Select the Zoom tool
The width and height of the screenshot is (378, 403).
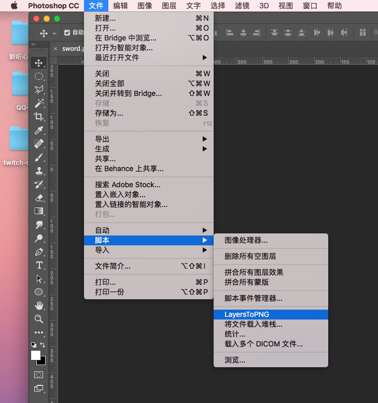point(39,319)
